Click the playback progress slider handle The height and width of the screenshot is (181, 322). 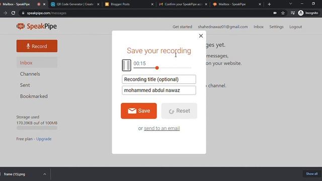pyautogui.click(x=157, y=68)
